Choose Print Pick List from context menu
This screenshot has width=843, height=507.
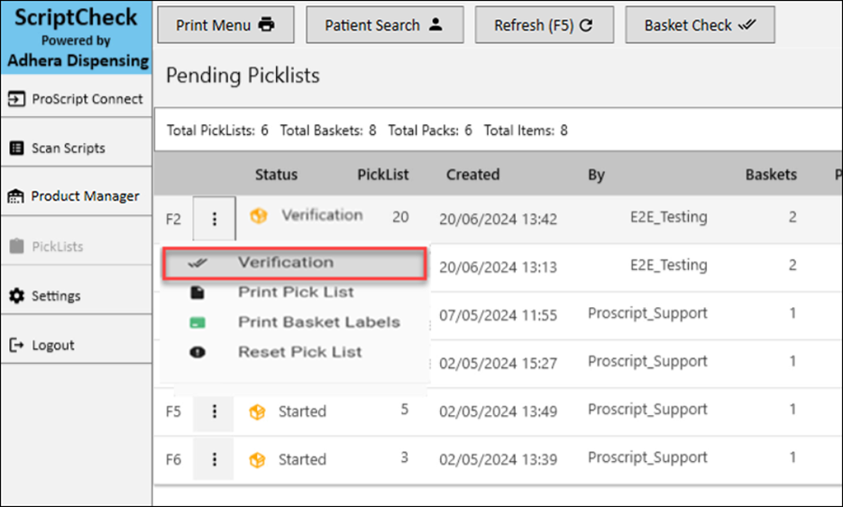pos(295,292)
